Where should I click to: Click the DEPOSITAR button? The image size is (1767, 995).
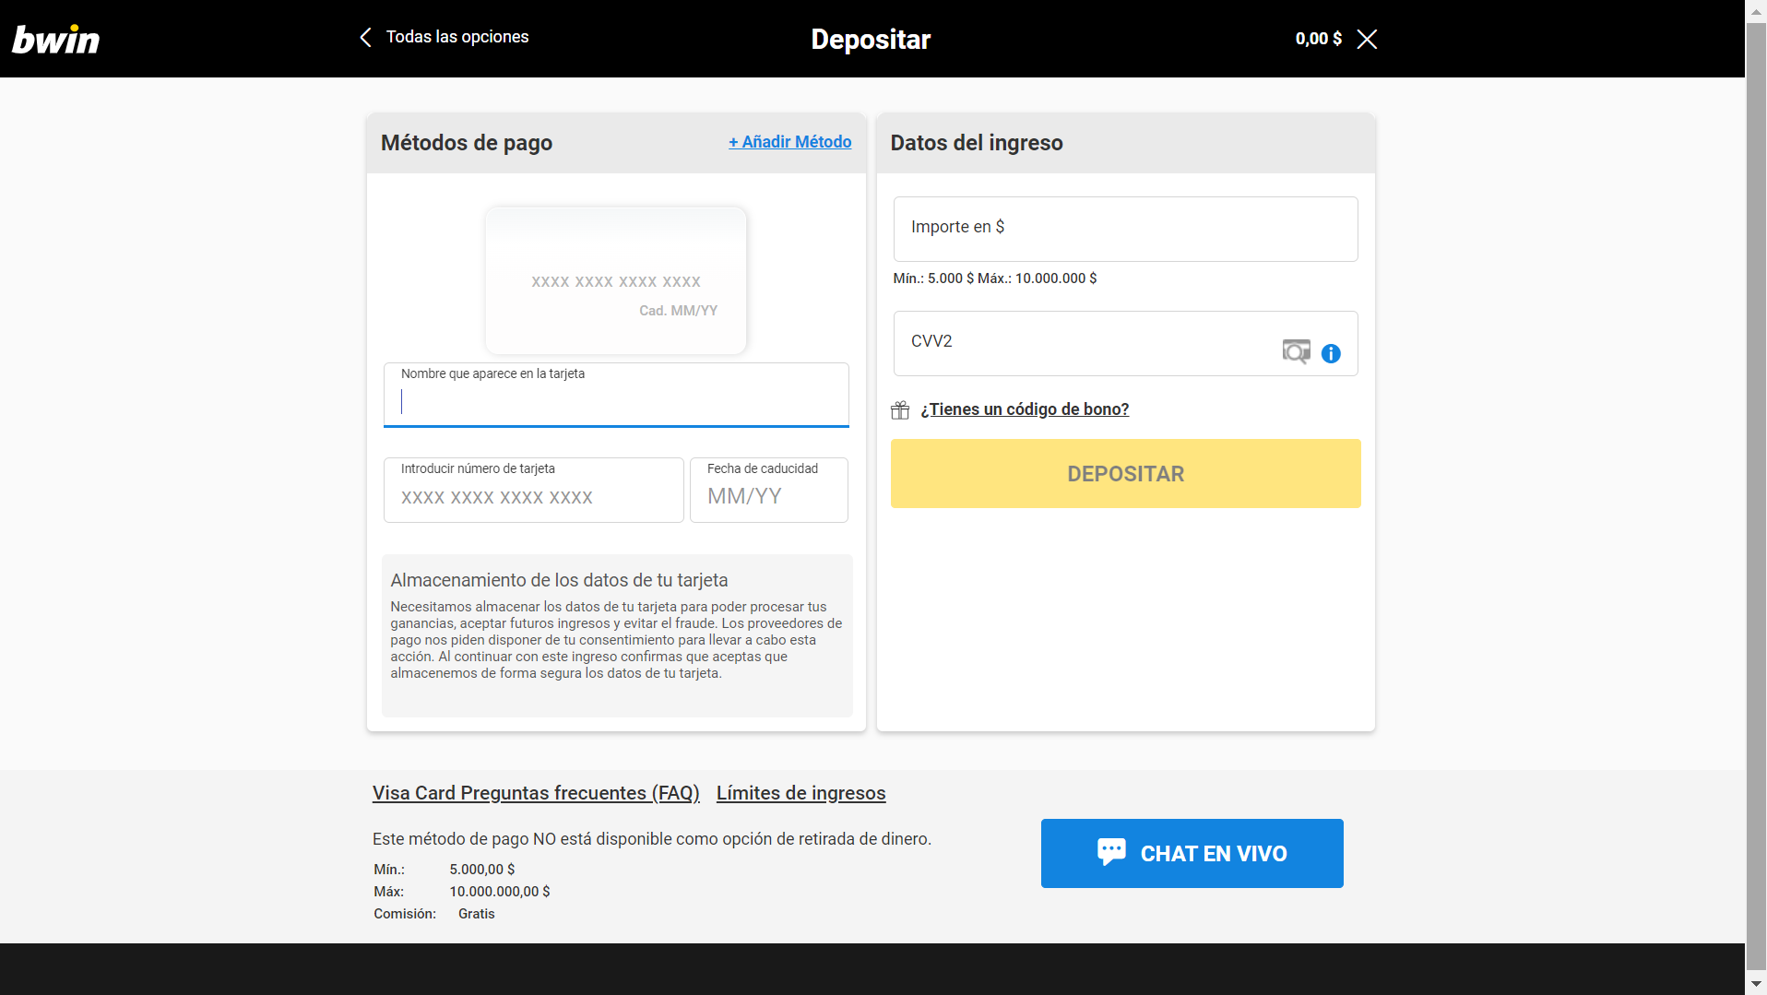point(1125,473)
